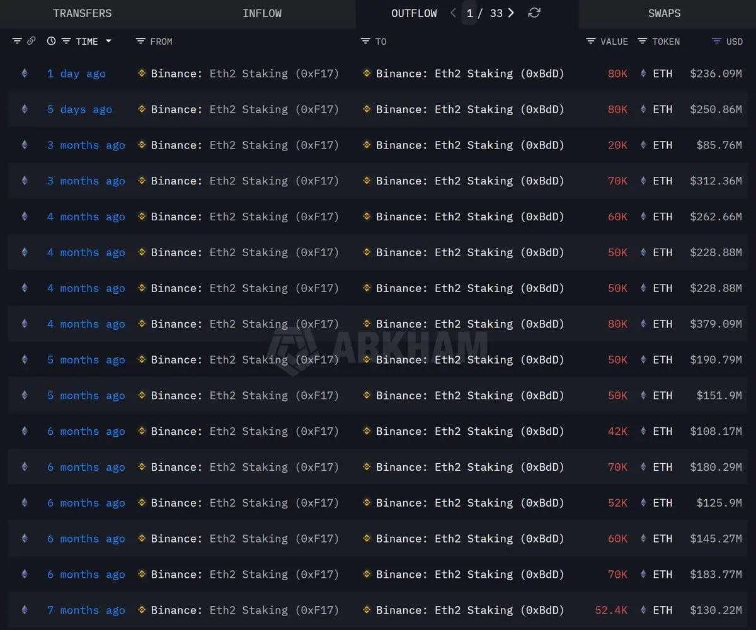Click the refresh icon beside pagination

click(534, 13)
